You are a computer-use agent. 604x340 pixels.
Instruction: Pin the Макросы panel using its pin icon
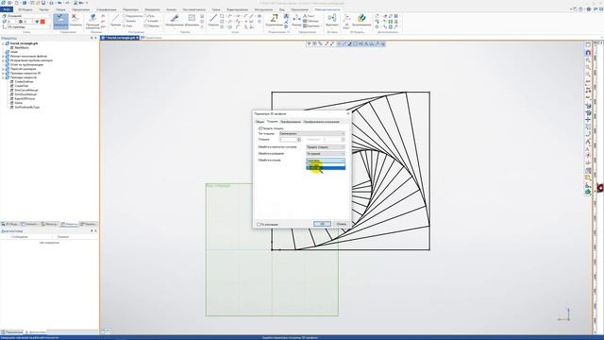tap(92, 38)
